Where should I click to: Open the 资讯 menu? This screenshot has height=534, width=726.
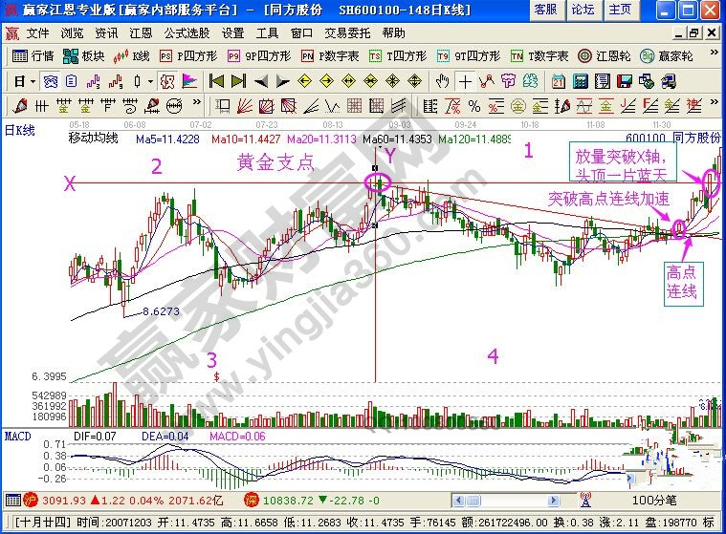tap(106, 33)
